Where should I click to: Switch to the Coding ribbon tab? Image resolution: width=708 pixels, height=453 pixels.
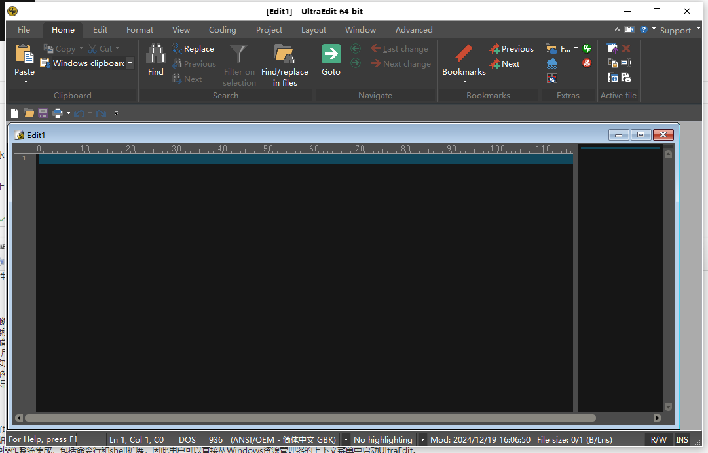(x=222, y=29)
